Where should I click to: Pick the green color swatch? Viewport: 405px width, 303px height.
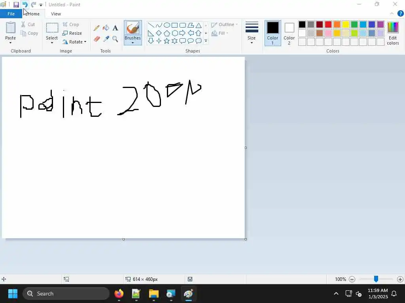tap(354, 24)
